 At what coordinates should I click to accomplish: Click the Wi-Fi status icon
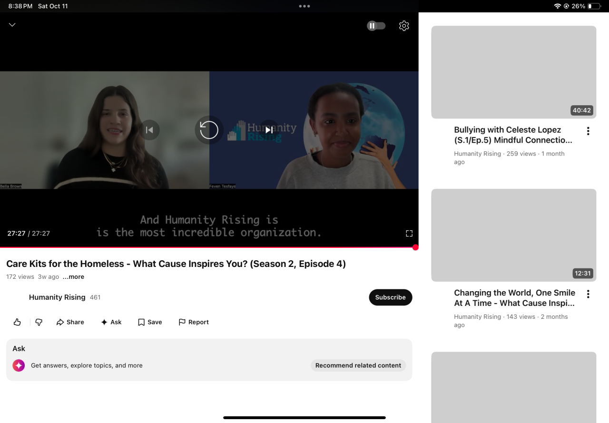(558, 6)
